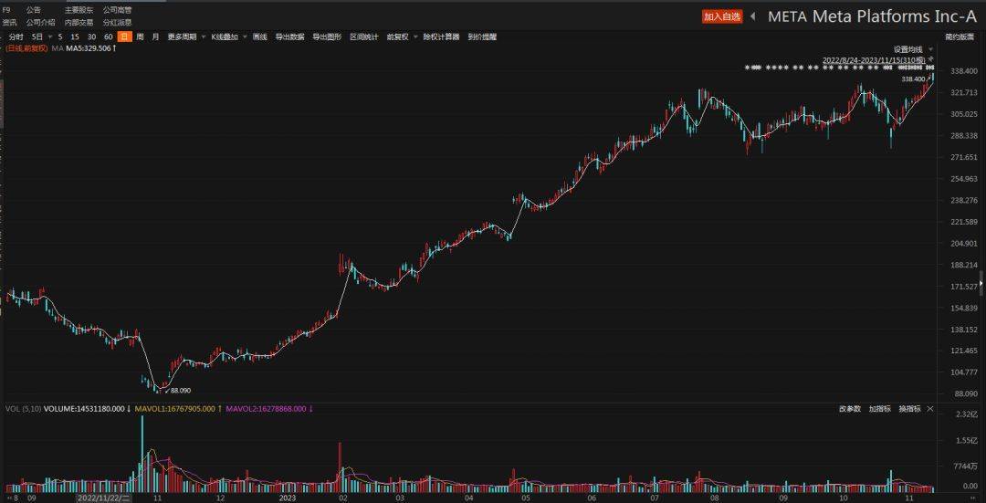Expand the 前复权 adjustment dropdown
Image resolution: width=986 pixels, height=503 pixels.
click(x=401, y=37)
